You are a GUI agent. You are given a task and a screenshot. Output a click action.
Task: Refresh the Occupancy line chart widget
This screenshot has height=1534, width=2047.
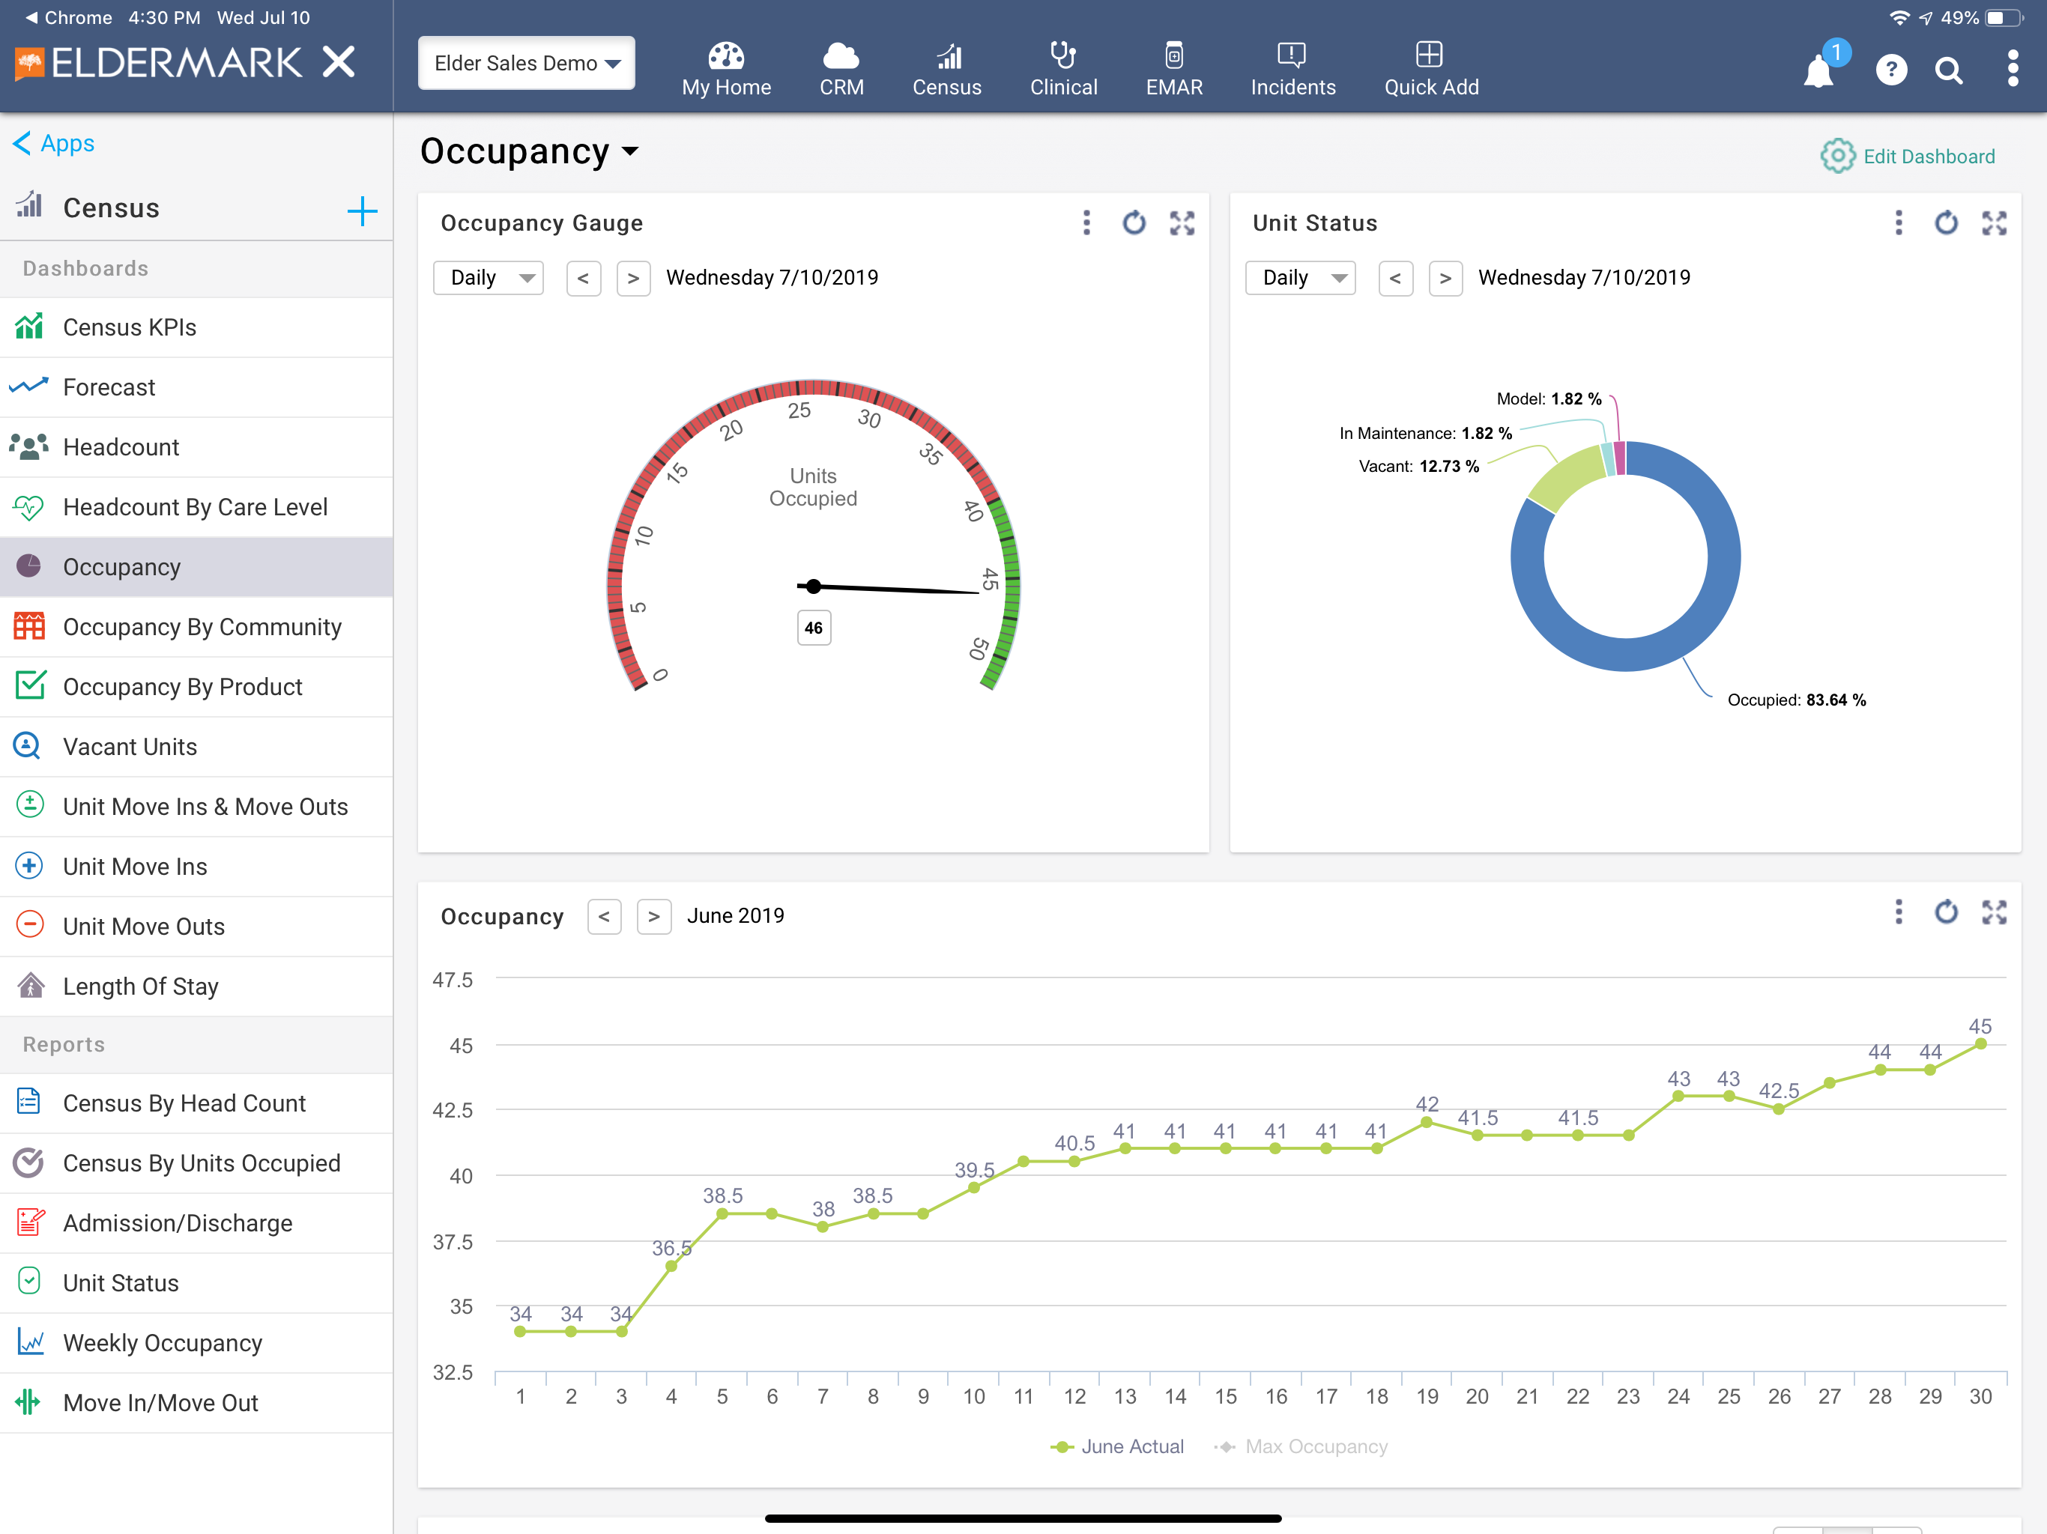1946,912
